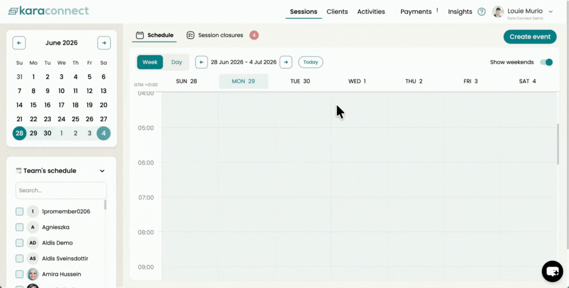
Task: Switch to Day view
Action: tap(177, 62)
